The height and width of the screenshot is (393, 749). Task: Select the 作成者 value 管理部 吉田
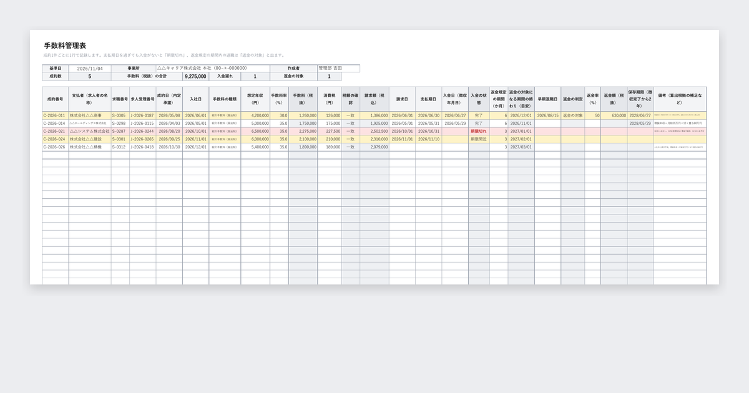[x=338, y=68]
